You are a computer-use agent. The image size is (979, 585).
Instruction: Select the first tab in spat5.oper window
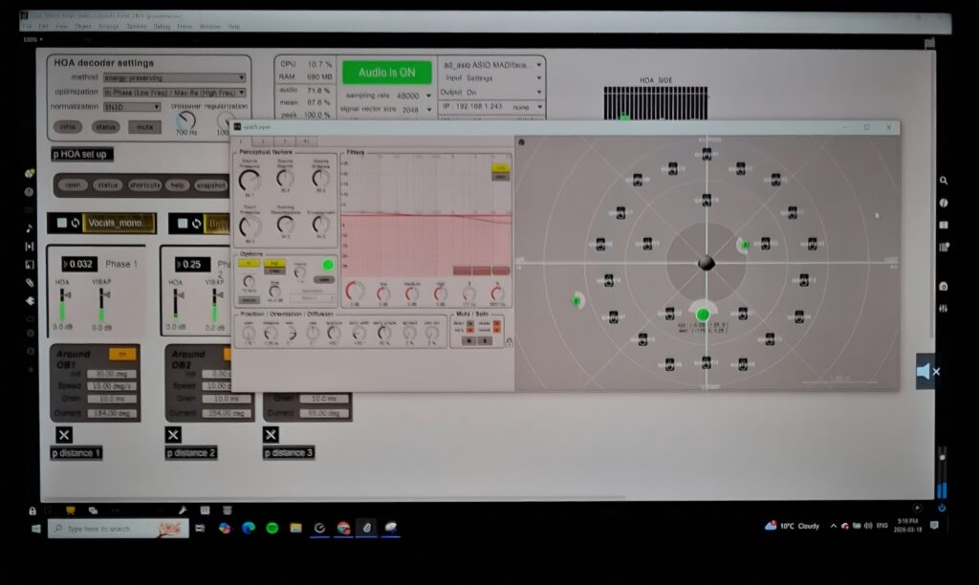coord(242,141)
